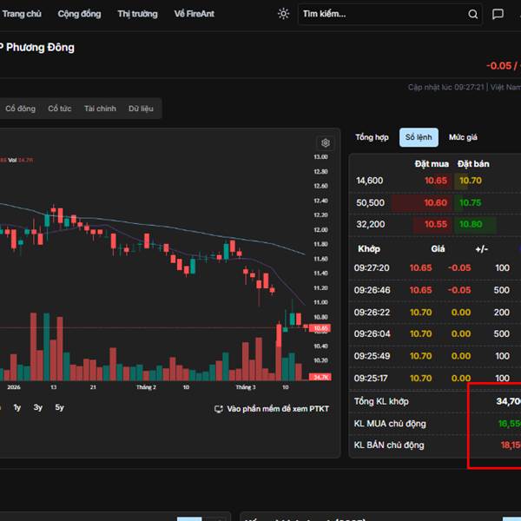
Task: Select the 5y chart time range
Action: (59, 407)
